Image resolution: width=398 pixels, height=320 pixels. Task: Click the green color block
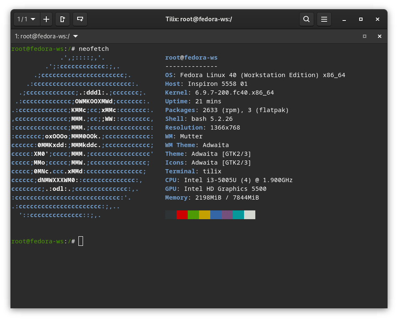click(194, 215)
